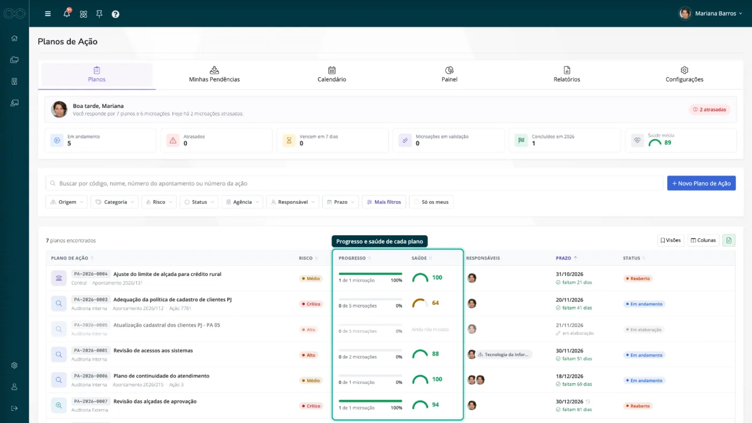This screenshot has height=423, width=752.
Task: Expand the Origem filter dropdown
Action: pyautogui.click(x=67, y=202)
